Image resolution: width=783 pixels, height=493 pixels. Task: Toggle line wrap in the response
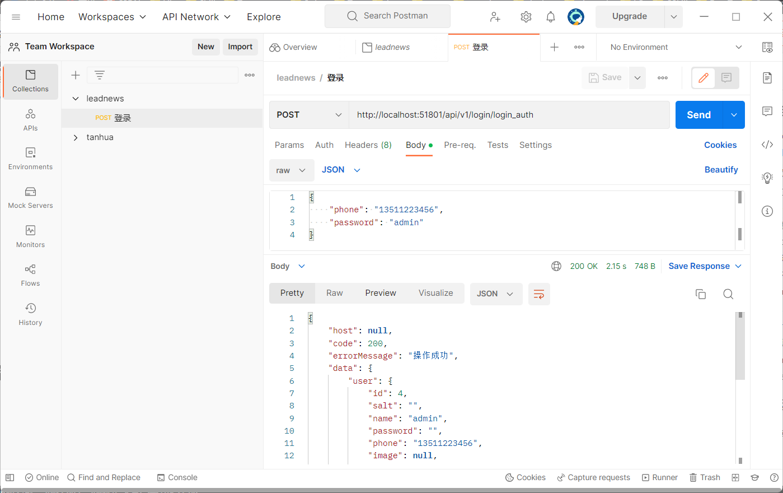tap(539, 294)
